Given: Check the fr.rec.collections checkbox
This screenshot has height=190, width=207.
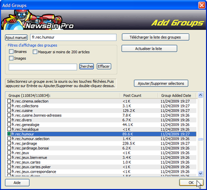Looking at the screenshot, I should pos(9,106).
